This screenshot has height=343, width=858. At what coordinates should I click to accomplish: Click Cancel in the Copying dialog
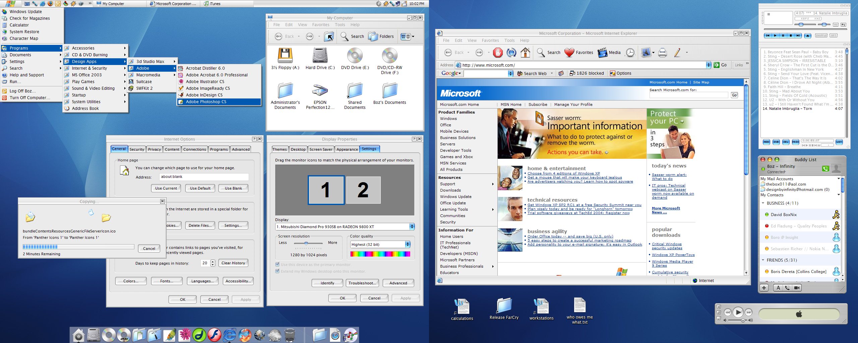click(149, 249)
